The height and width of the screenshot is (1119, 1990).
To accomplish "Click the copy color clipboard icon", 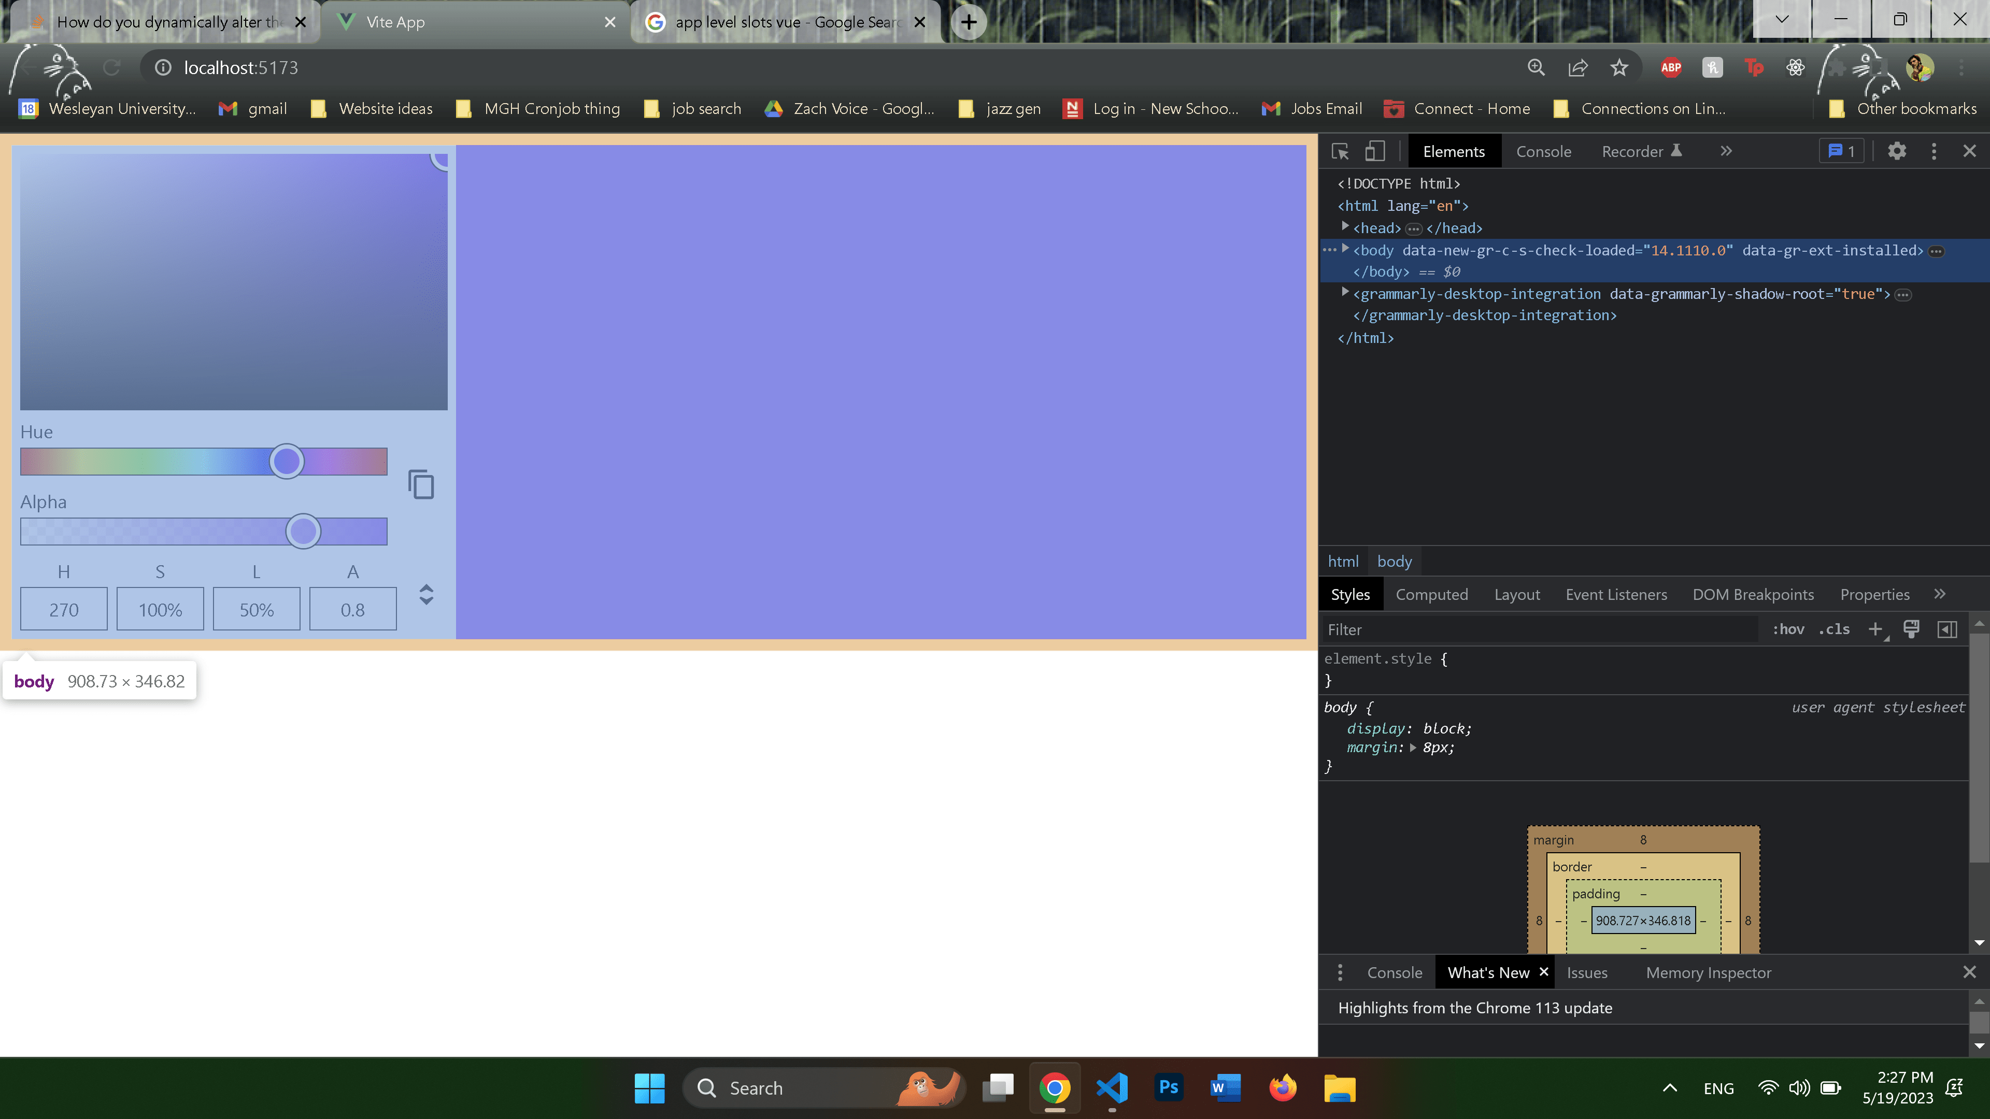I will [421, 484].
